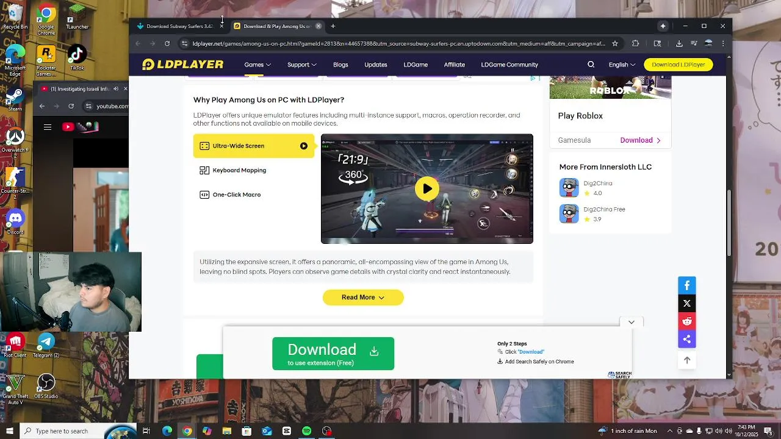Open Discord desktop shortcut
Screen dimensions: 781x439
[15, 222]
